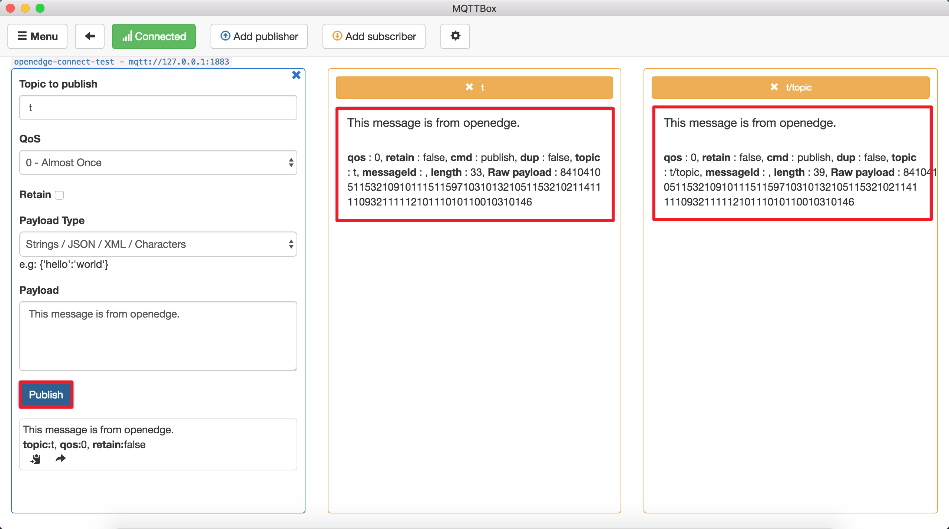Click the back arrow icon

tap(90, 36)
